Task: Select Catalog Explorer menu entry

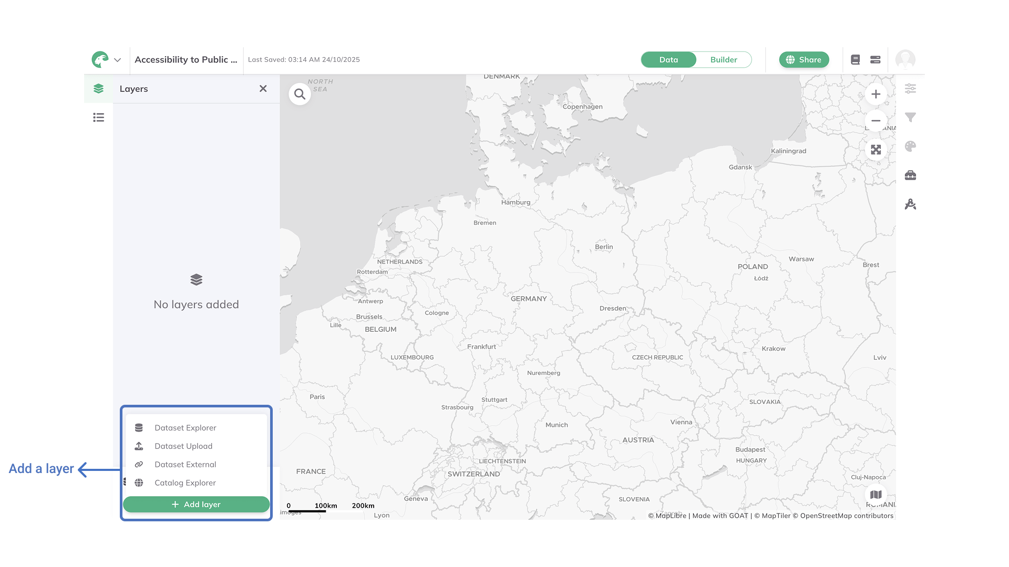Action: click(x=185, y=483)
